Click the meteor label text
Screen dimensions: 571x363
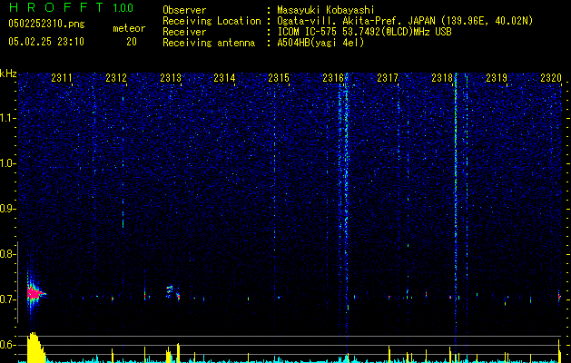click(129, 28)
